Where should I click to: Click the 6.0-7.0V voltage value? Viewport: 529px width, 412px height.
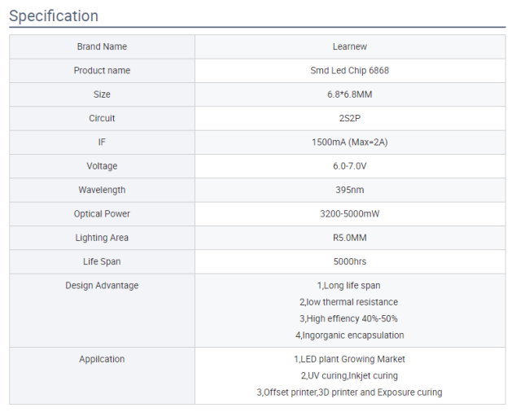[350, 166]
